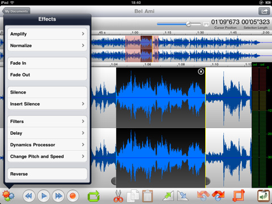Open the Amplify effect

47,34
